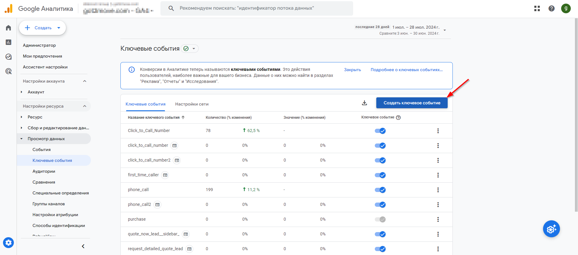The image size is (578, 255).
Task: Open the help question mark icon
Action: point(552,8)
